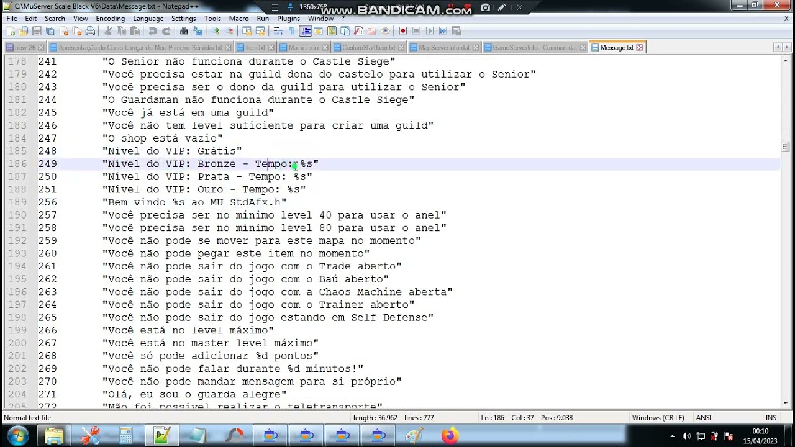795x447 pixels.
Task: Close the Item.txt tab
Action: (271, 48)
